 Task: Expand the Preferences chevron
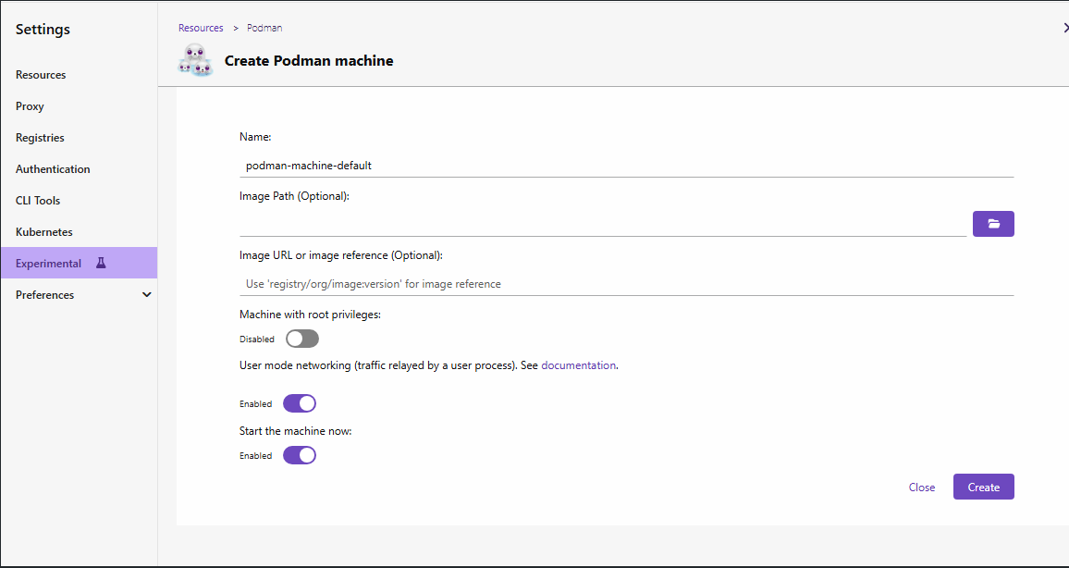146,295
